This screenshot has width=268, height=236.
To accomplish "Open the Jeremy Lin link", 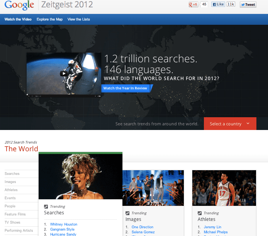I will pos(212,227).
